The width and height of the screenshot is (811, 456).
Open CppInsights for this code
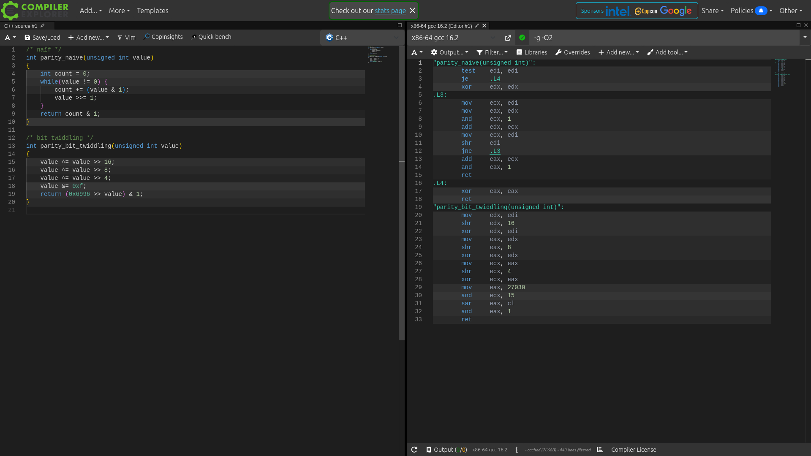tap(163, 37)
